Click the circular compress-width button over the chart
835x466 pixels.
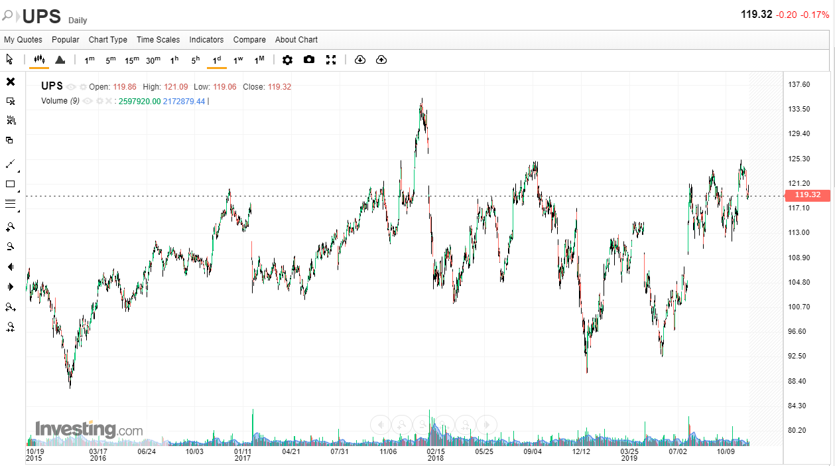point(465,424)
